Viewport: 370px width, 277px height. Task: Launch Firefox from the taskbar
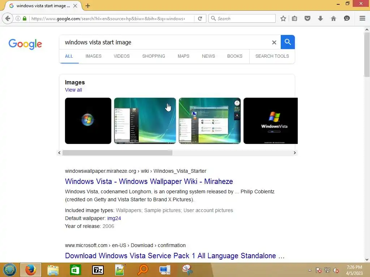pyautogui.click(x=31, y=270)
